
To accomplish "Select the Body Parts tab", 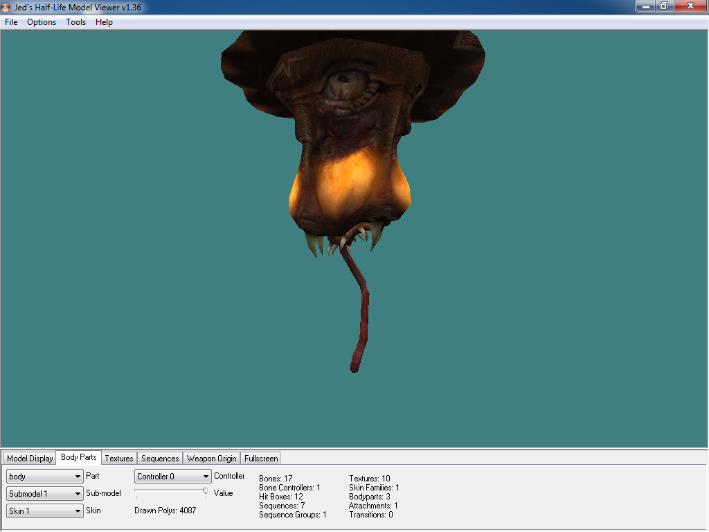I will (x=79, y=457).
